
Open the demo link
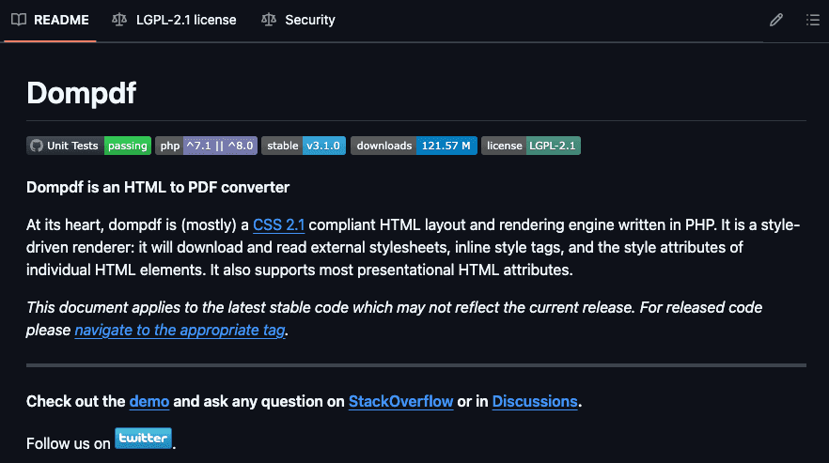pos(149,402)
